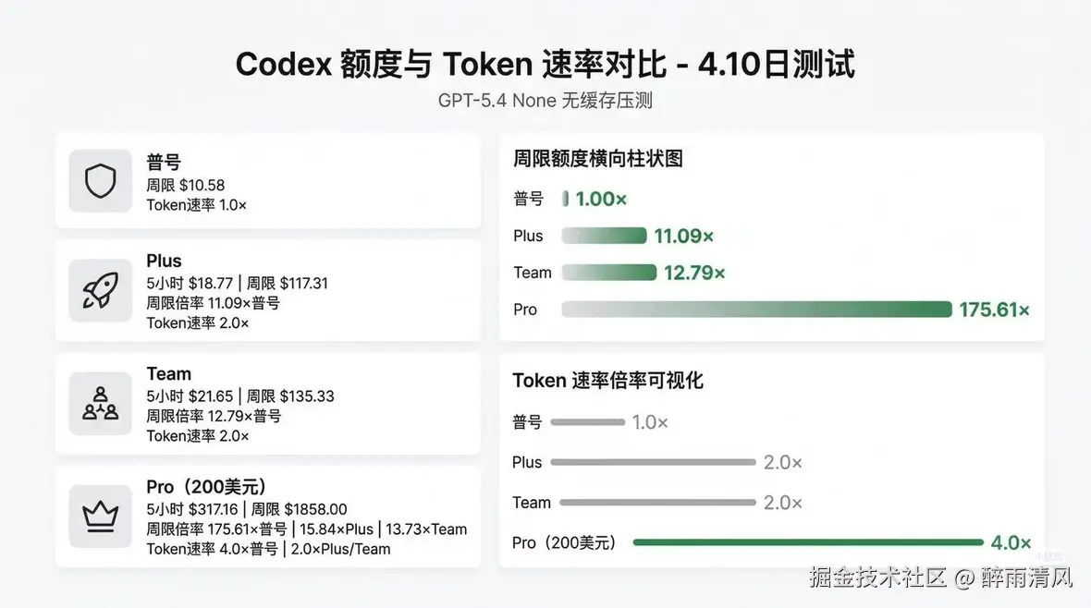
Task: Click the rocket icon on the Plus card
Action: (x=100, y=291)
